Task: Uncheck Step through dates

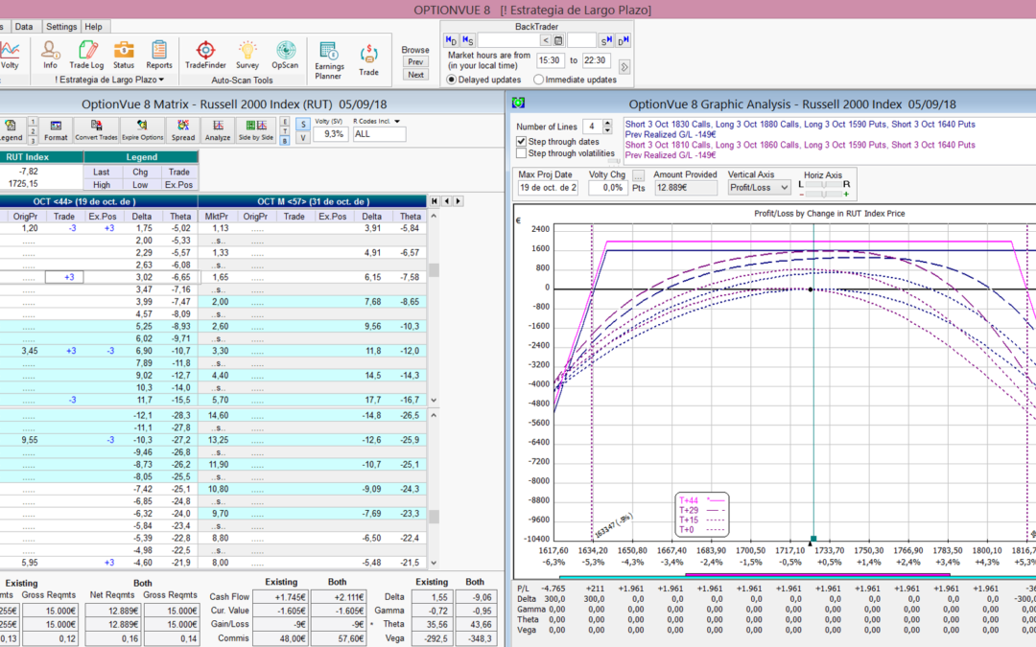Action: click(x=521, y=141)
